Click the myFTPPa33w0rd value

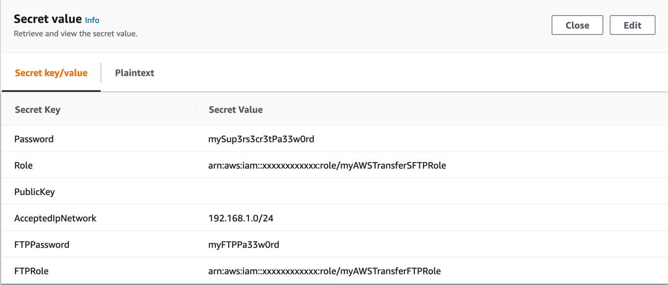(x=243, y=244)
